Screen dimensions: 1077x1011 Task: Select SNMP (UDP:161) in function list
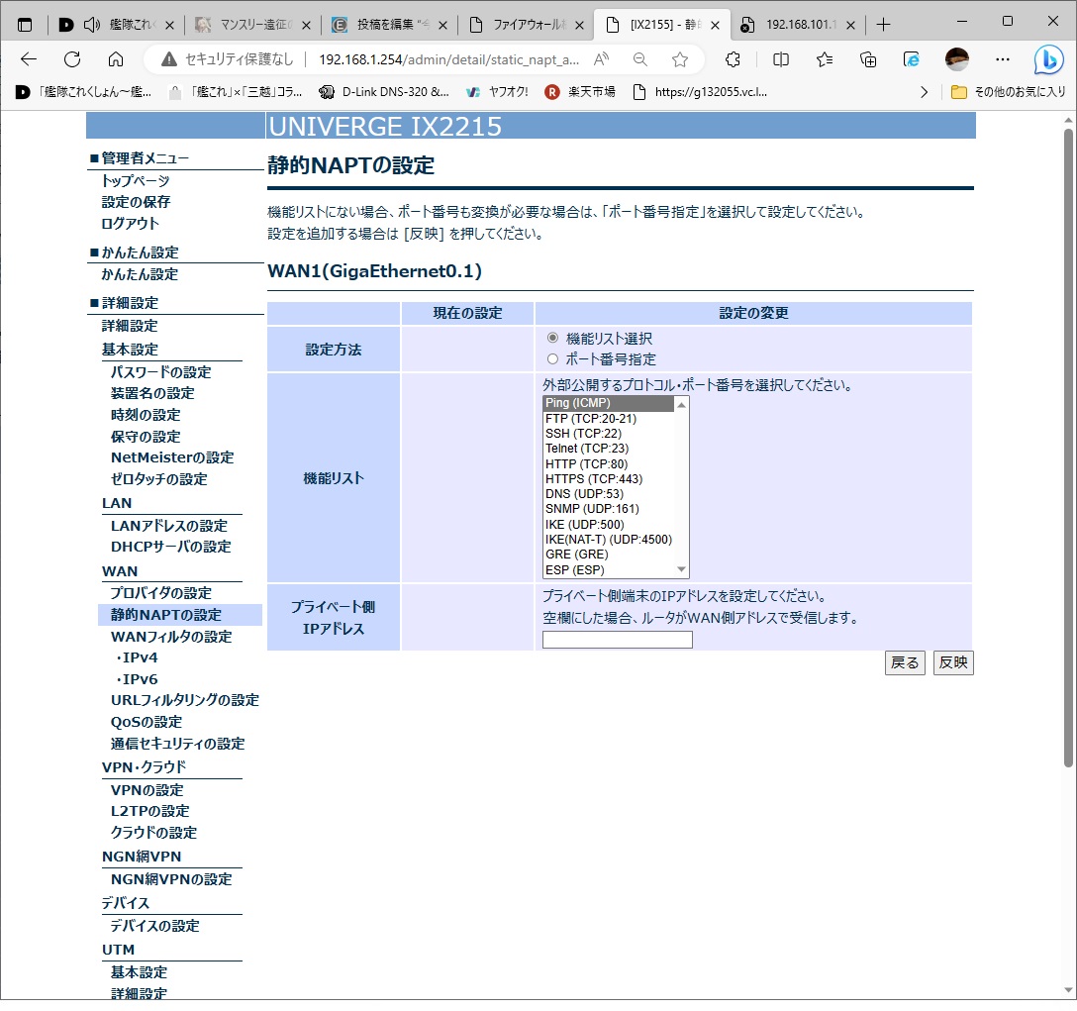coord(609,509)
